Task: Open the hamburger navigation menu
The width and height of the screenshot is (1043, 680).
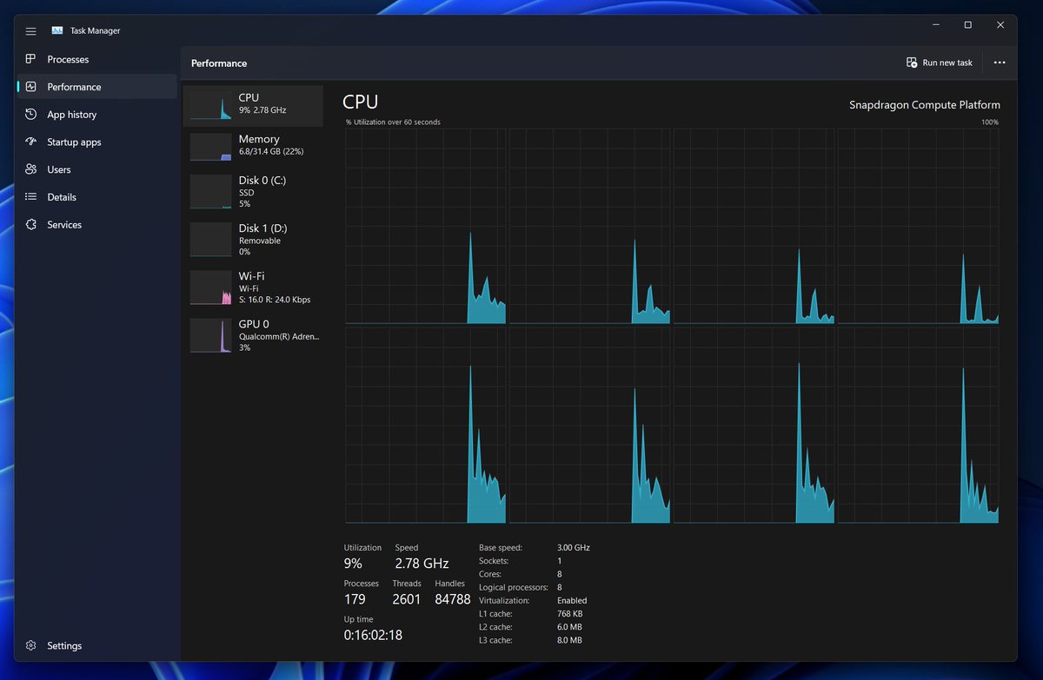Action: tap(30, 31)
